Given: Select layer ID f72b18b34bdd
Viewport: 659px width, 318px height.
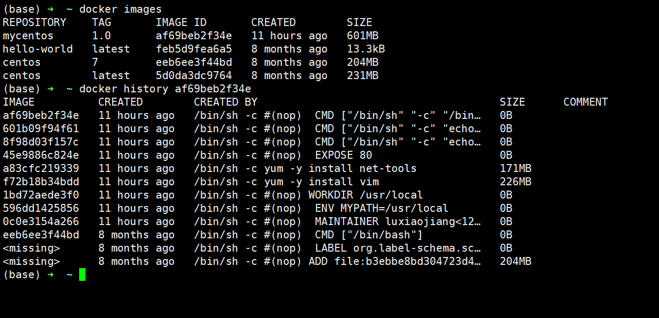Looking at the screenshot, I should [x=41, y=182].
